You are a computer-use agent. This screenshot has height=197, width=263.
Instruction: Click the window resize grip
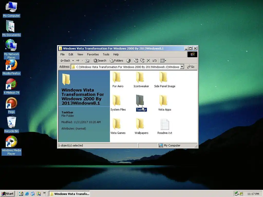pos(196,146)
